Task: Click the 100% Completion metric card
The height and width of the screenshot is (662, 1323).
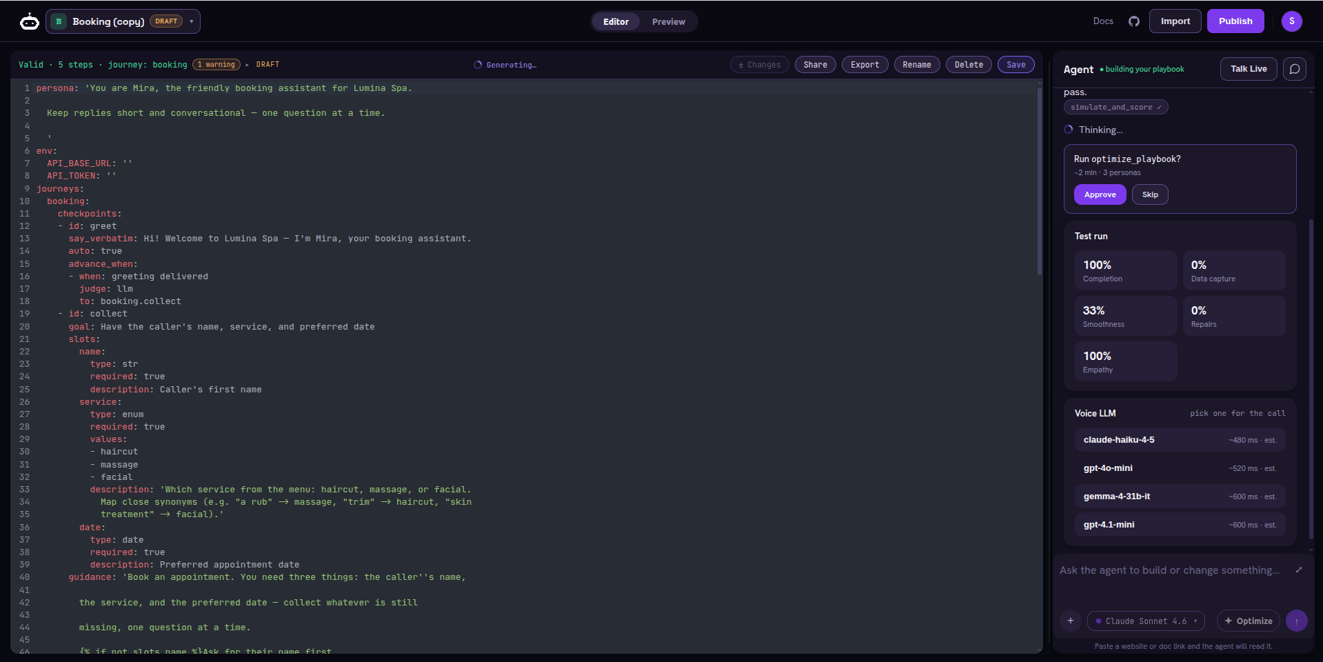Action: (x=1126, y=270)
